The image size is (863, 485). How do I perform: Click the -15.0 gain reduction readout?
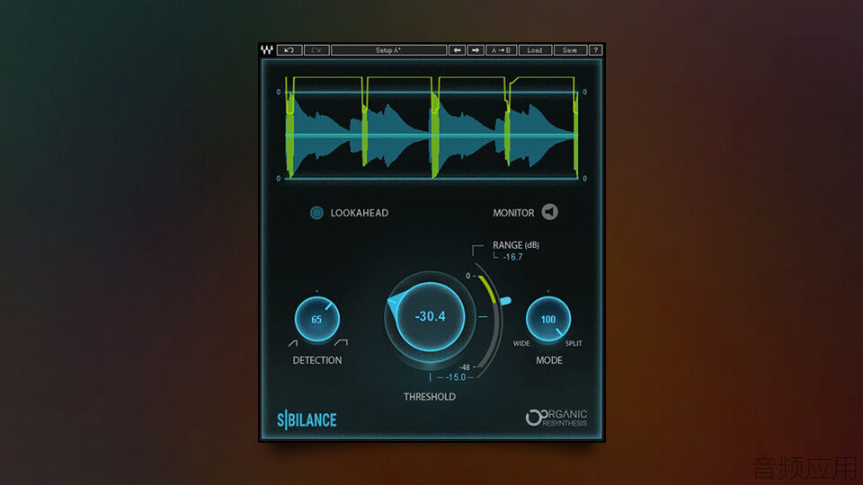point(456,377)
